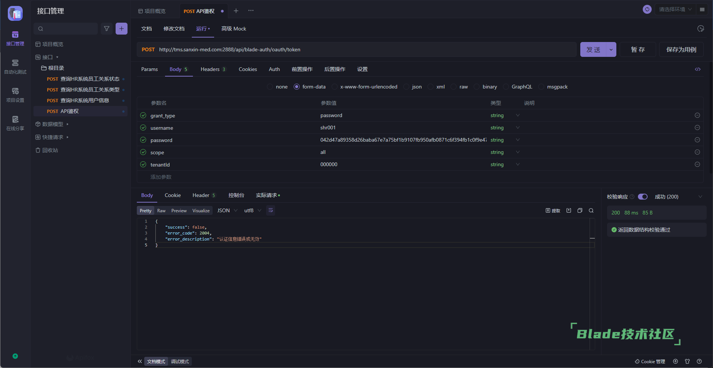This screenshot has height=368, width=713.
Task: Remove the password parameter row
Action: [697, 140]
